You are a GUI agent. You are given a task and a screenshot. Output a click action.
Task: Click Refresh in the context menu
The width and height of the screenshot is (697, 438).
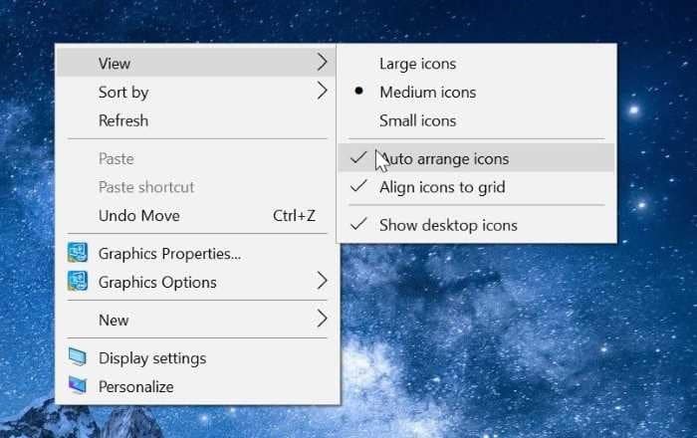click(x=123, y=120)
